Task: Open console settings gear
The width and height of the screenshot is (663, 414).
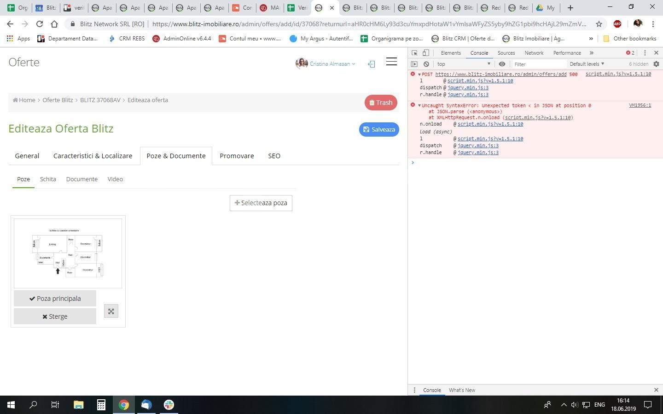Action: [656, 64]
